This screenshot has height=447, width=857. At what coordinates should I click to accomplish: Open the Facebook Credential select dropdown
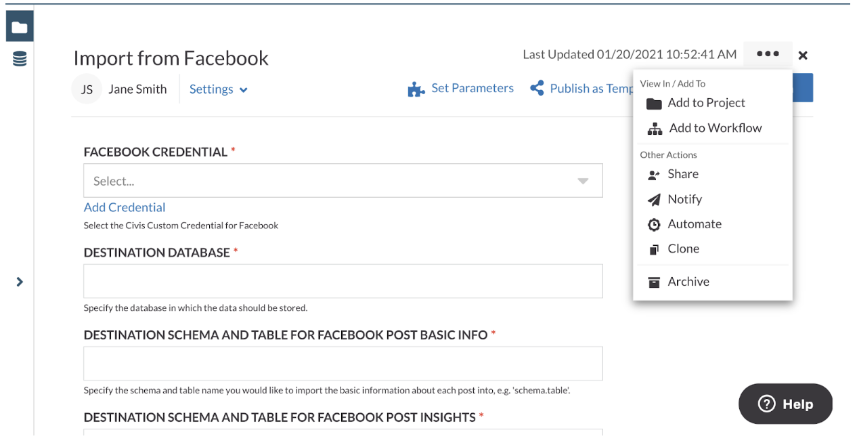click(343, 181)
